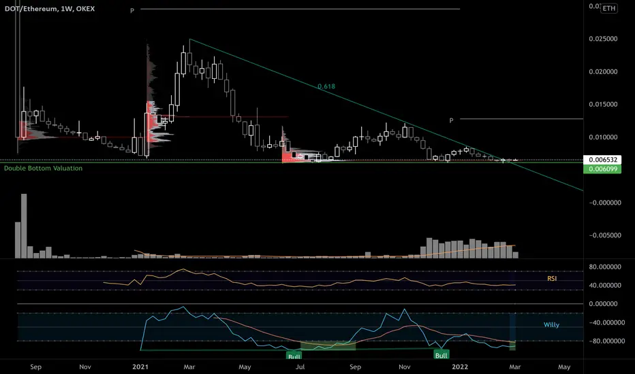This screenshot has width=635, height=374.
Task: Click the Bull marker below the Jul area
Action: pyautogui.click(x=294, y=356)
